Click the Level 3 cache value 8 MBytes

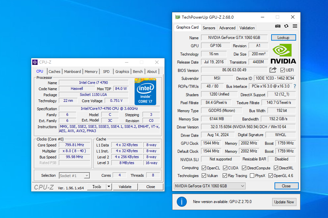click(127, 163)
